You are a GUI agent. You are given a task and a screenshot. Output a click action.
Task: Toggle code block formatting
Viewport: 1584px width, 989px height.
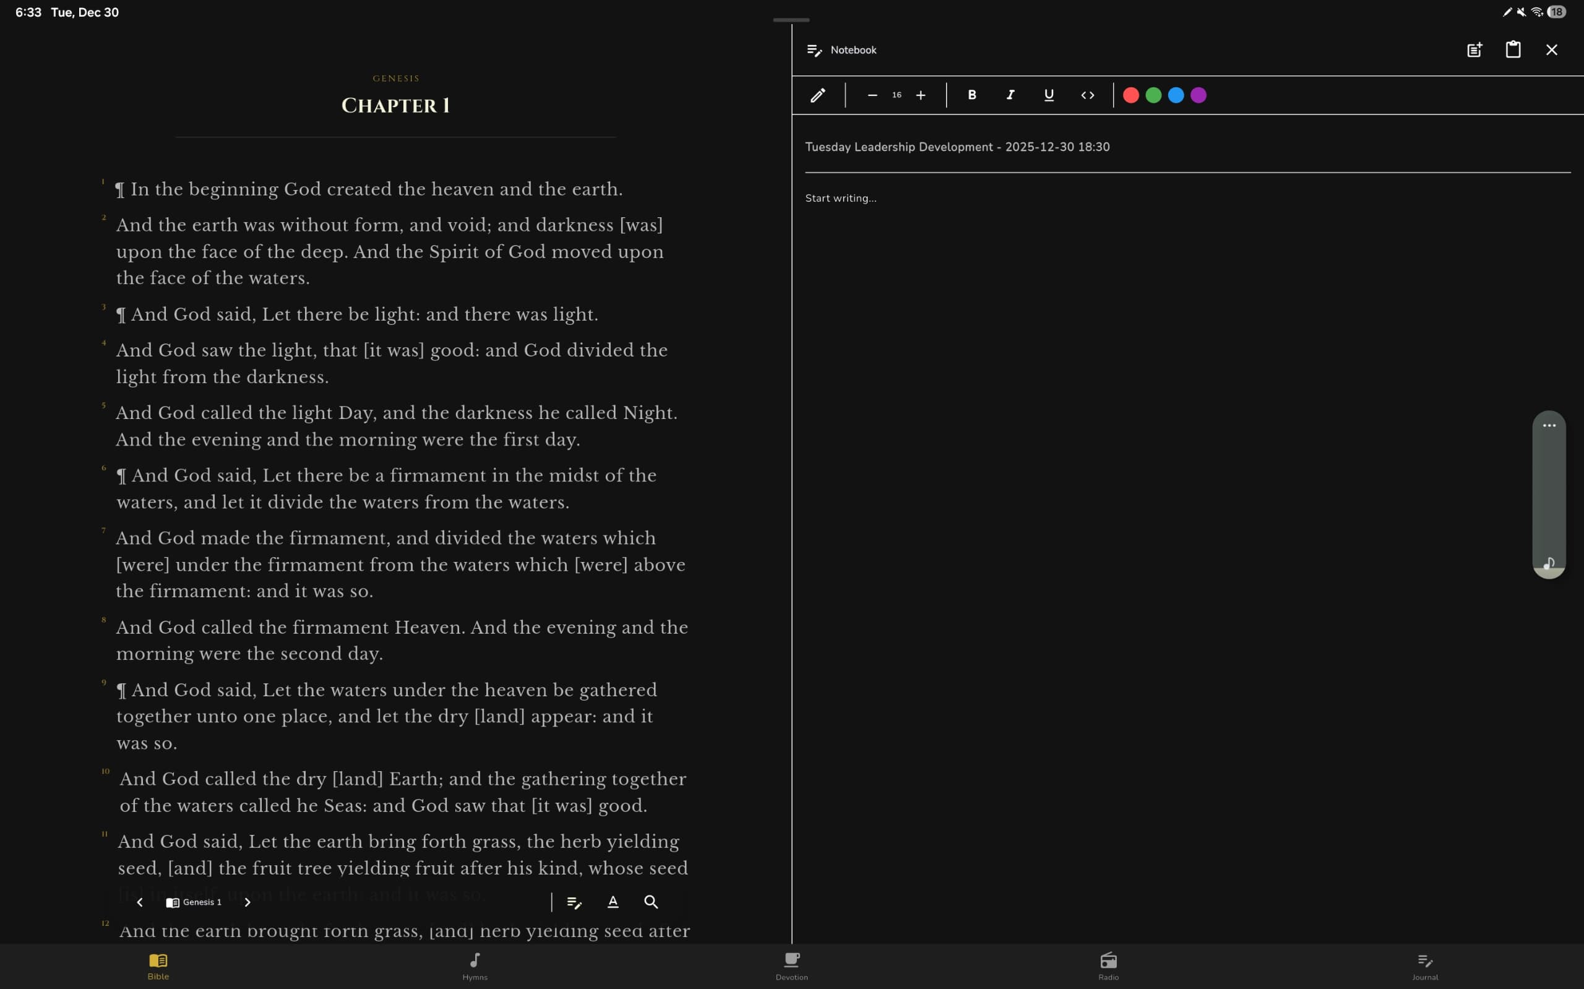coord(1087,95)
